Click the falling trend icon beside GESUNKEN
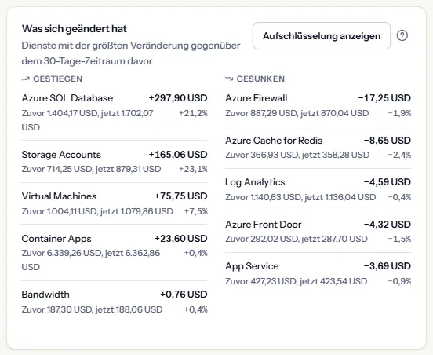This screenshot has width=433, height=355. [229, 79]
